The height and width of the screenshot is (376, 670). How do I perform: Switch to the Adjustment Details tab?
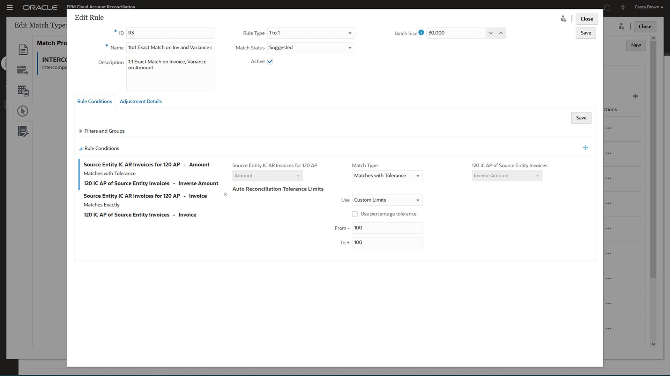tap(141, 101)
